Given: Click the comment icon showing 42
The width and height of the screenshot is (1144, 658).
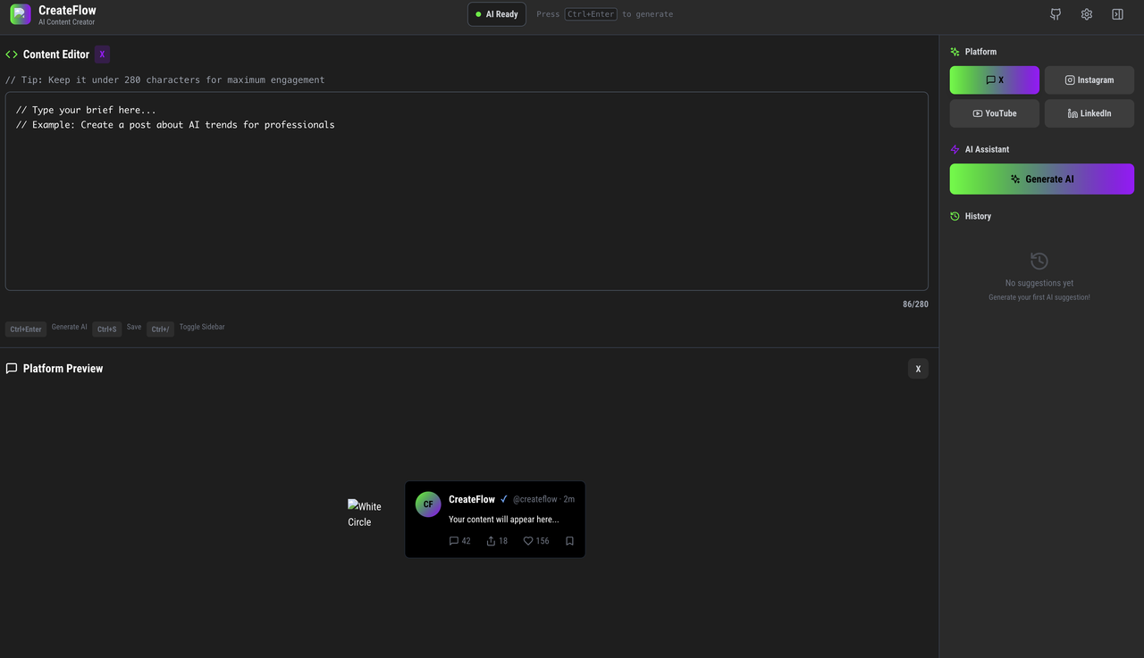Looking at the screenshot, I should (453, 541).
